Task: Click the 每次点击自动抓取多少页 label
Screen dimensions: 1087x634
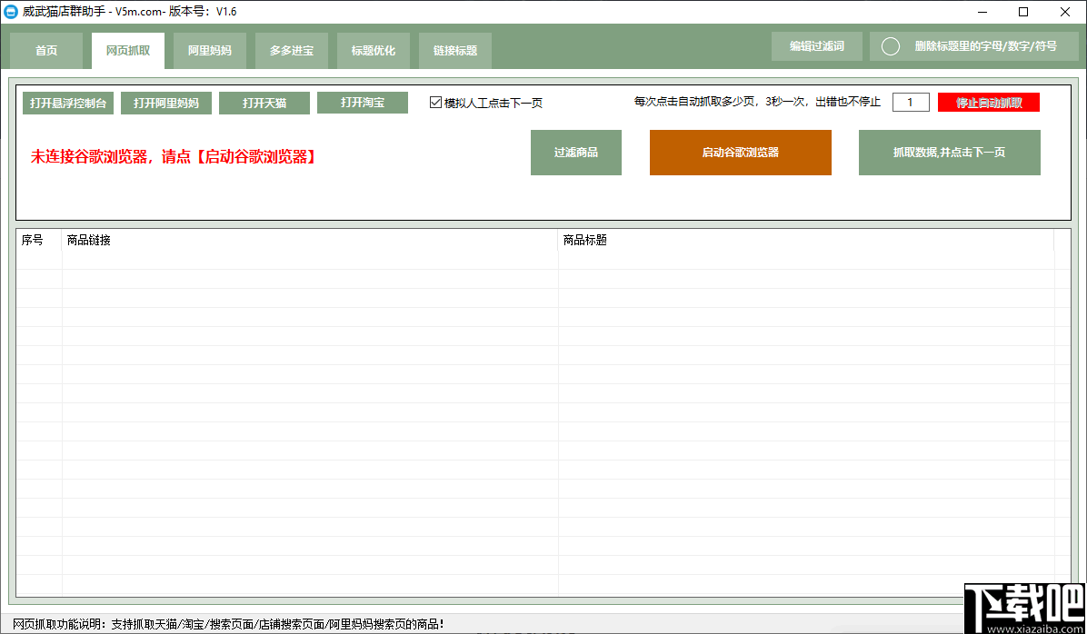Action: [757, 103]
